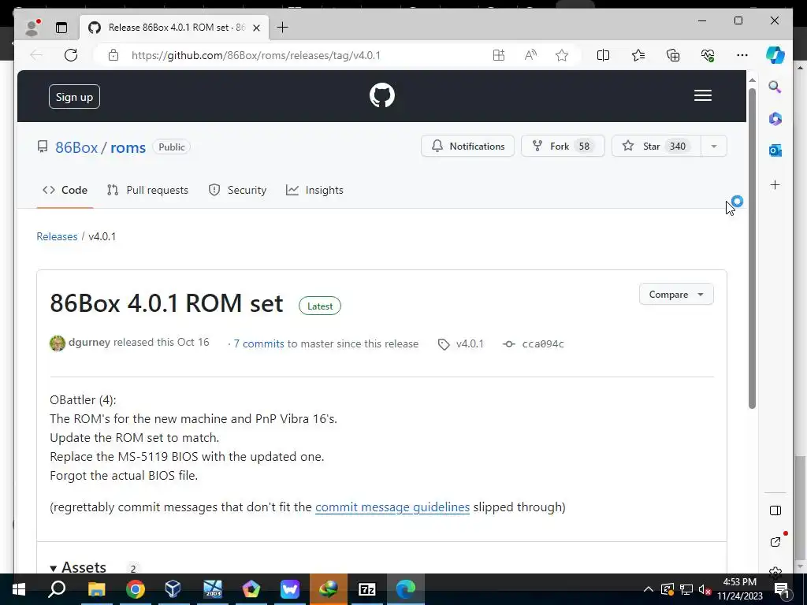
Task: Open Collections icon in Edge toolbar
Action: [673, 55]
